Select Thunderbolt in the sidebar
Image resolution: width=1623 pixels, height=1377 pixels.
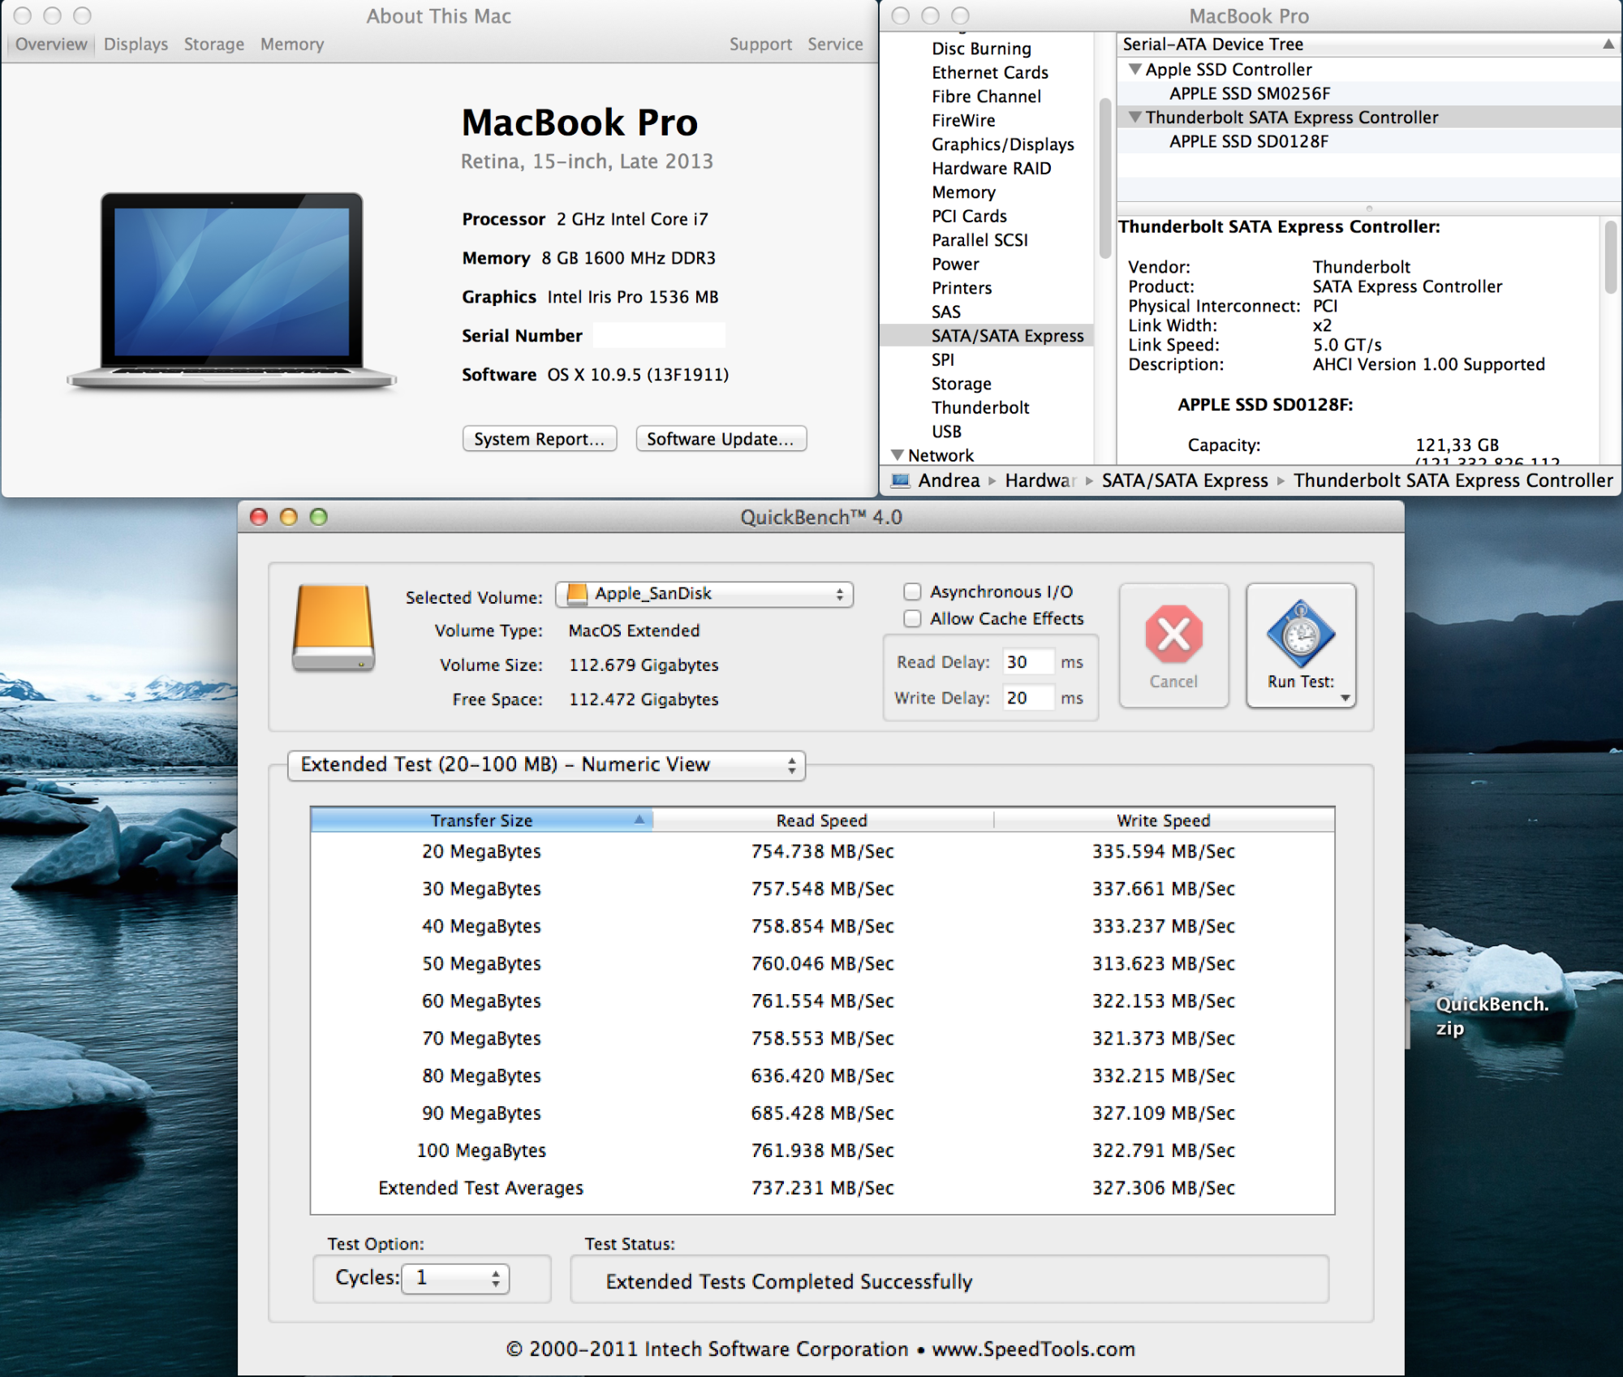click(980, 407)
